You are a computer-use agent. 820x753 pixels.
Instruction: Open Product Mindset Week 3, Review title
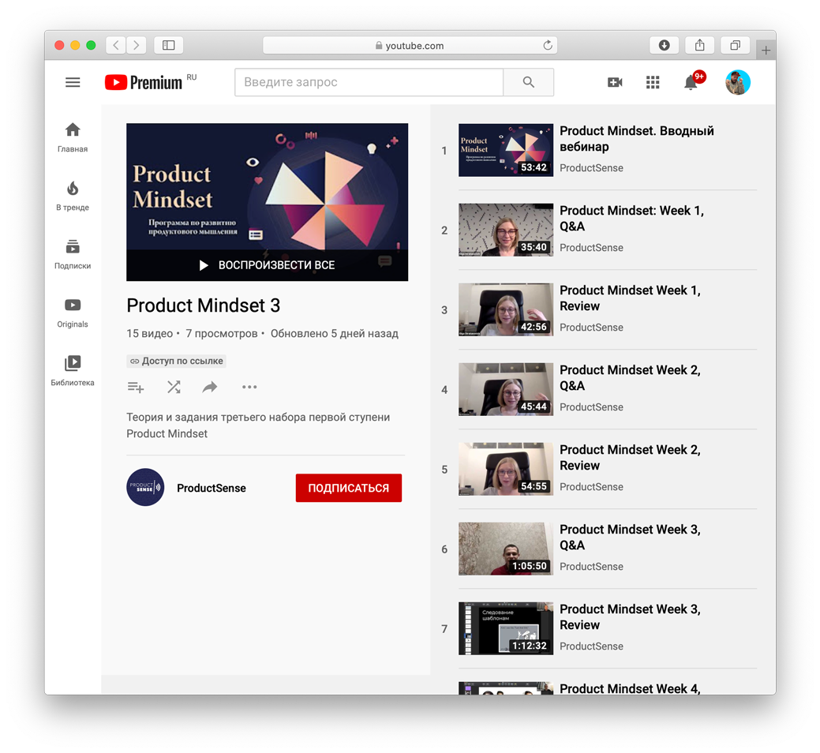pyautogui.click(x=630, y=617)
